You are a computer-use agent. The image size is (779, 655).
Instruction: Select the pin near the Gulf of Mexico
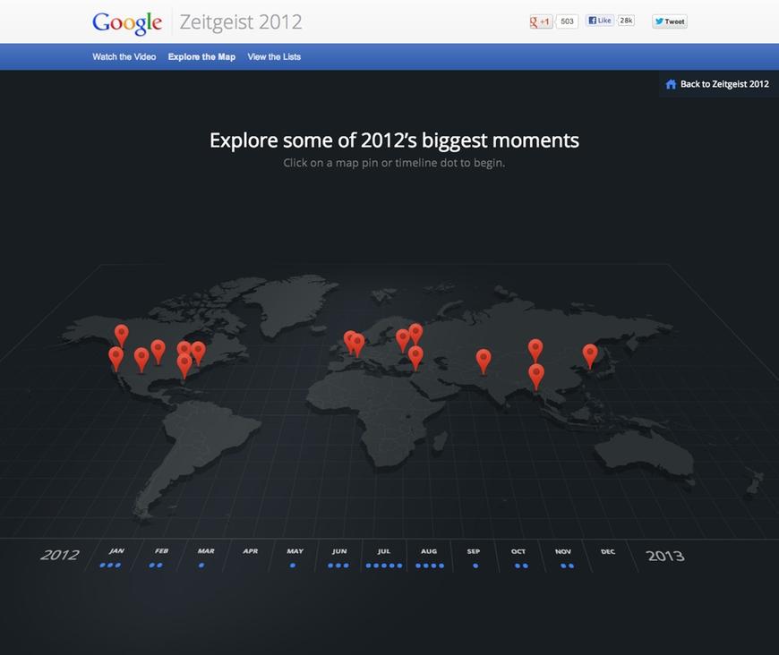[x=184, y=365]
